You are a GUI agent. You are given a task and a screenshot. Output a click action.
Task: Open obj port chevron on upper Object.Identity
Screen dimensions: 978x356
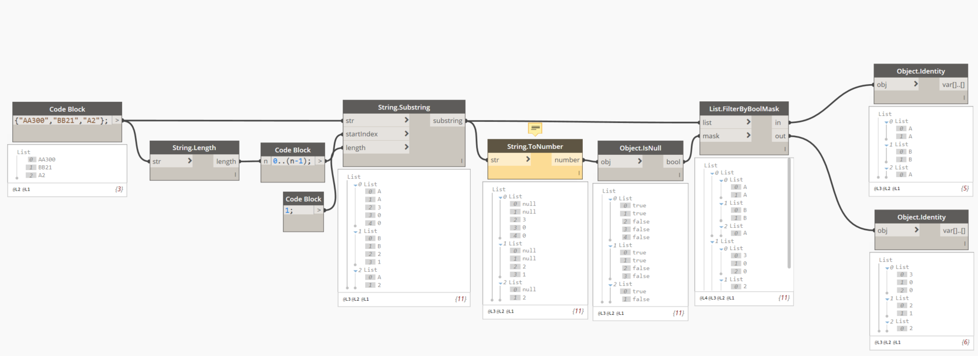[915, 84]
